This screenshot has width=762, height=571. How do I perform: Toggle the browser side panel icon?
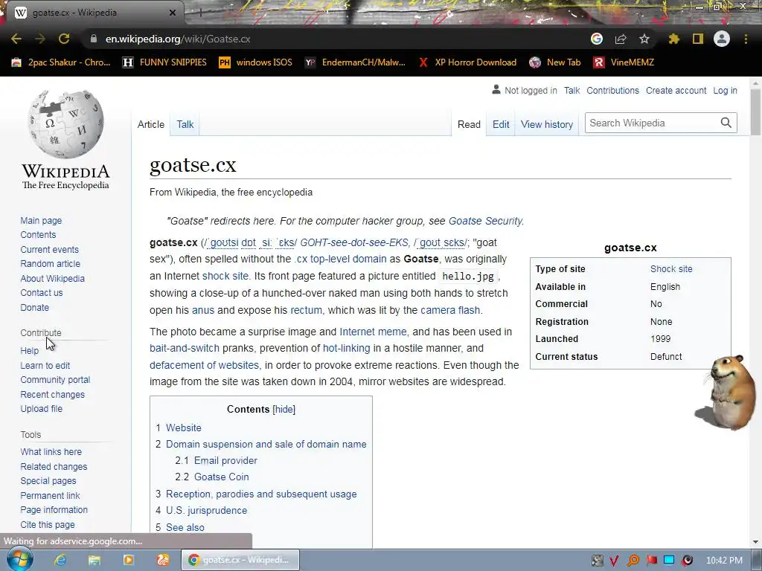[x=698, y=39]
